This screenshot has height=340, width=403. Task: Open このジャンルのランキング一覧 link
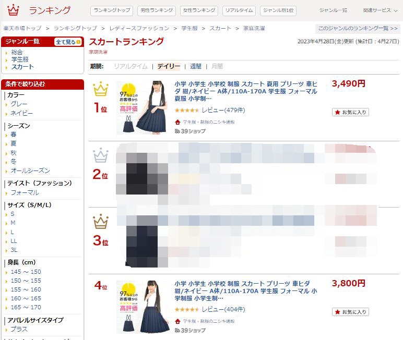(x=358, y=28)
